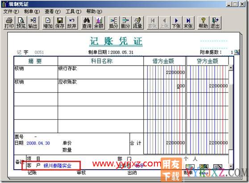Click 核销 summary in 应收账款 row
Screen dimensions: 249x183
19,82
